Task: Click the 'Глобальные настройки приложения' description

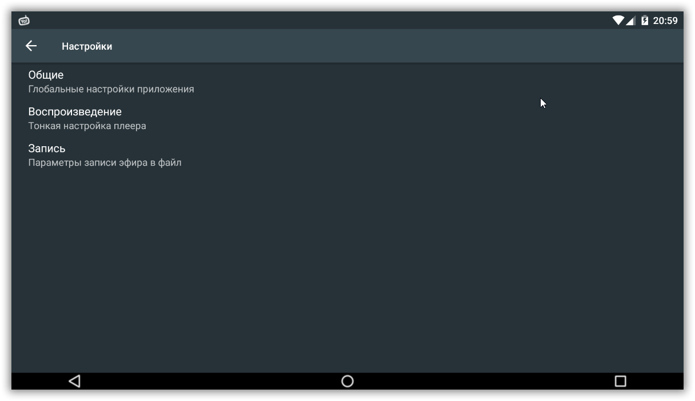Action: pos(111,89)
